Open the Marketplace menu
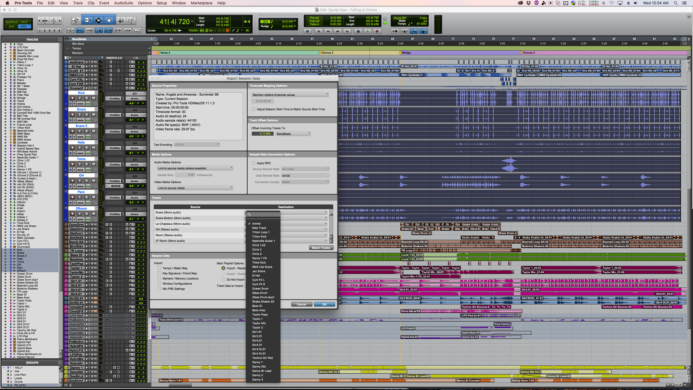 (201, 3)
